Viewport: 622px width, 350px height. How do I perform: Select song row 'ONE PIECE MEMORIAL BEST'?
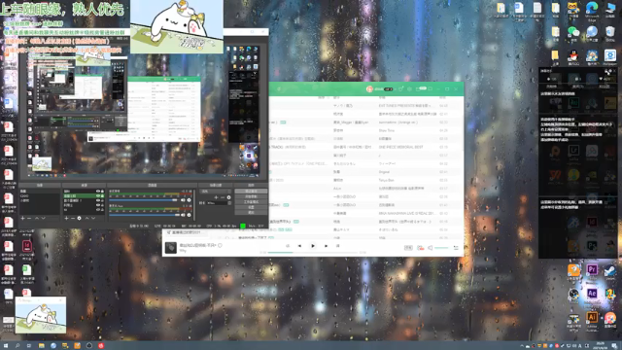pos(365,147)
